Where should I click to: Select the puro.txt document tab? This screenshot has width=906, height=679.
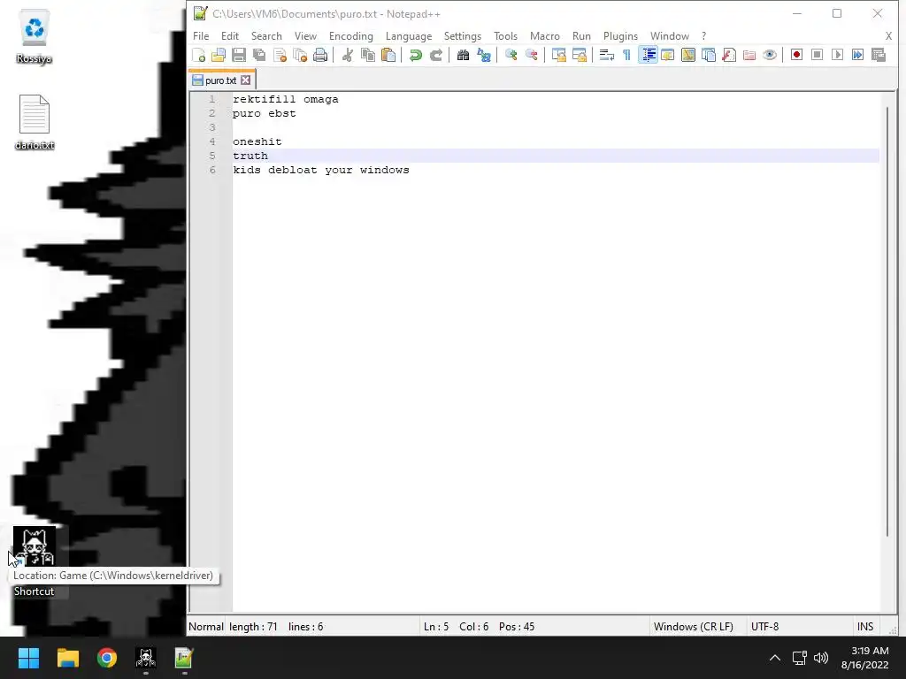click(x=220, y=80)
